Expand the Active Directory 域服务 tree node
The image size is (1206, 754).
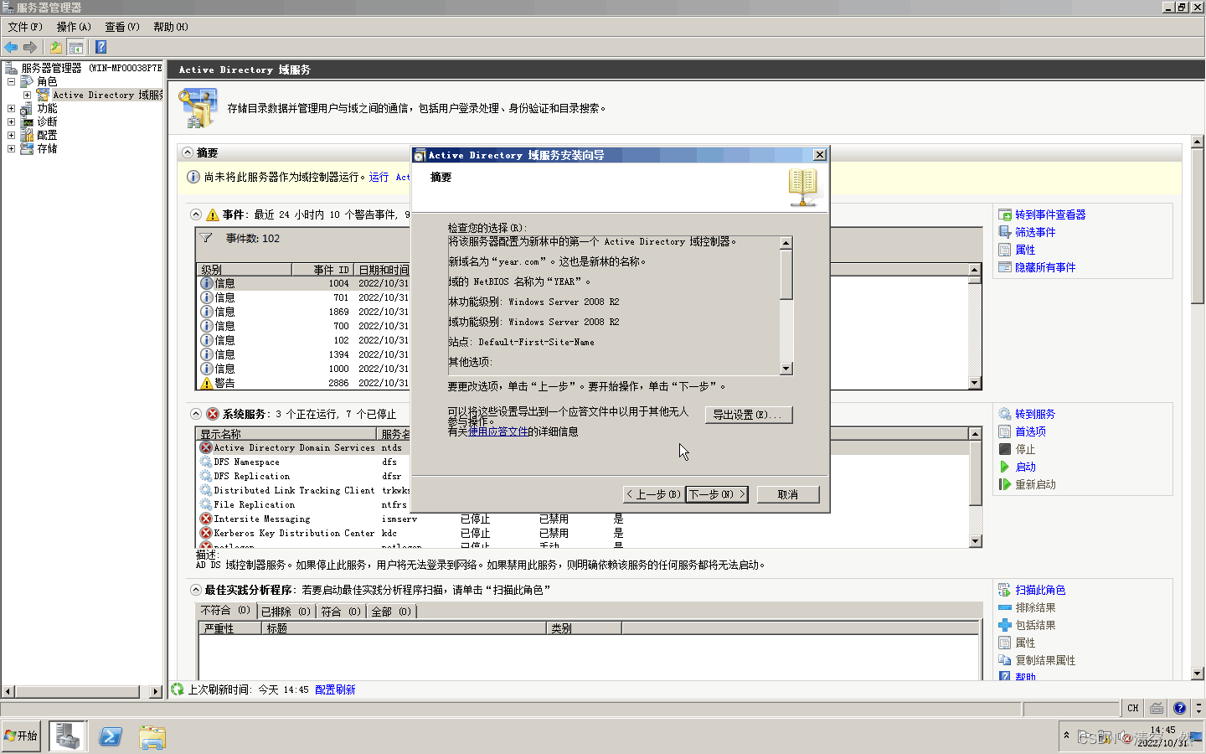tap(27, 96)
